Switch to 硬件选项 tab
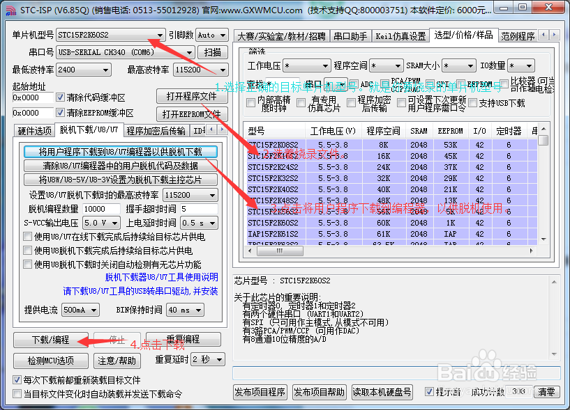The height and width of the screenshot is (410, 570). tap(34, 131)
